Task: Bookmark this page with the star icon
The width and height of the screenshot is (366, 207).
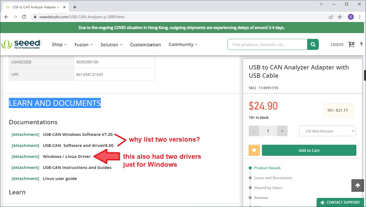Action: click(340, 17)
